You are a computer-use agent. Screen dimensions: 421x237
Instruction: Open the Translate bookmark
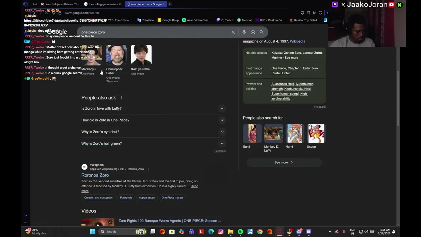[x=145, y=20]
